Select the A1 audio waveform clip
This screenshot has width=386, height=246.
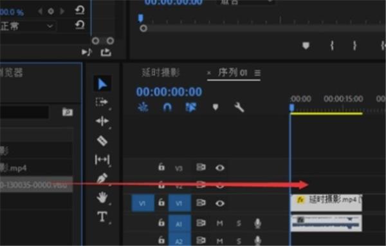click(x=326, y=223)
